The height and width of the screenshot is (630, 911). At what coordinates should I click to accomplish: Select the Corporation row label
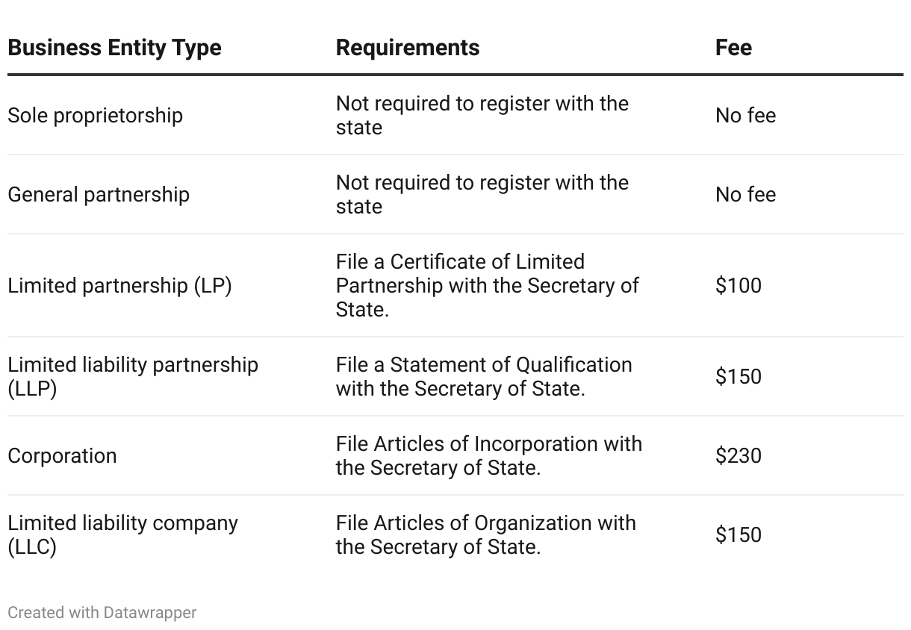(62, 456)
